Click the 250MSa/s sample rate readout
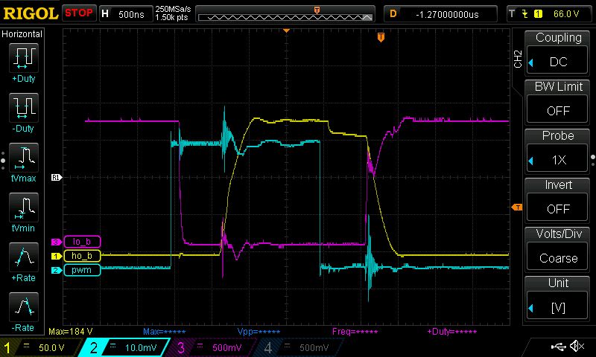 pyautogui.click(x=173, y=9)
